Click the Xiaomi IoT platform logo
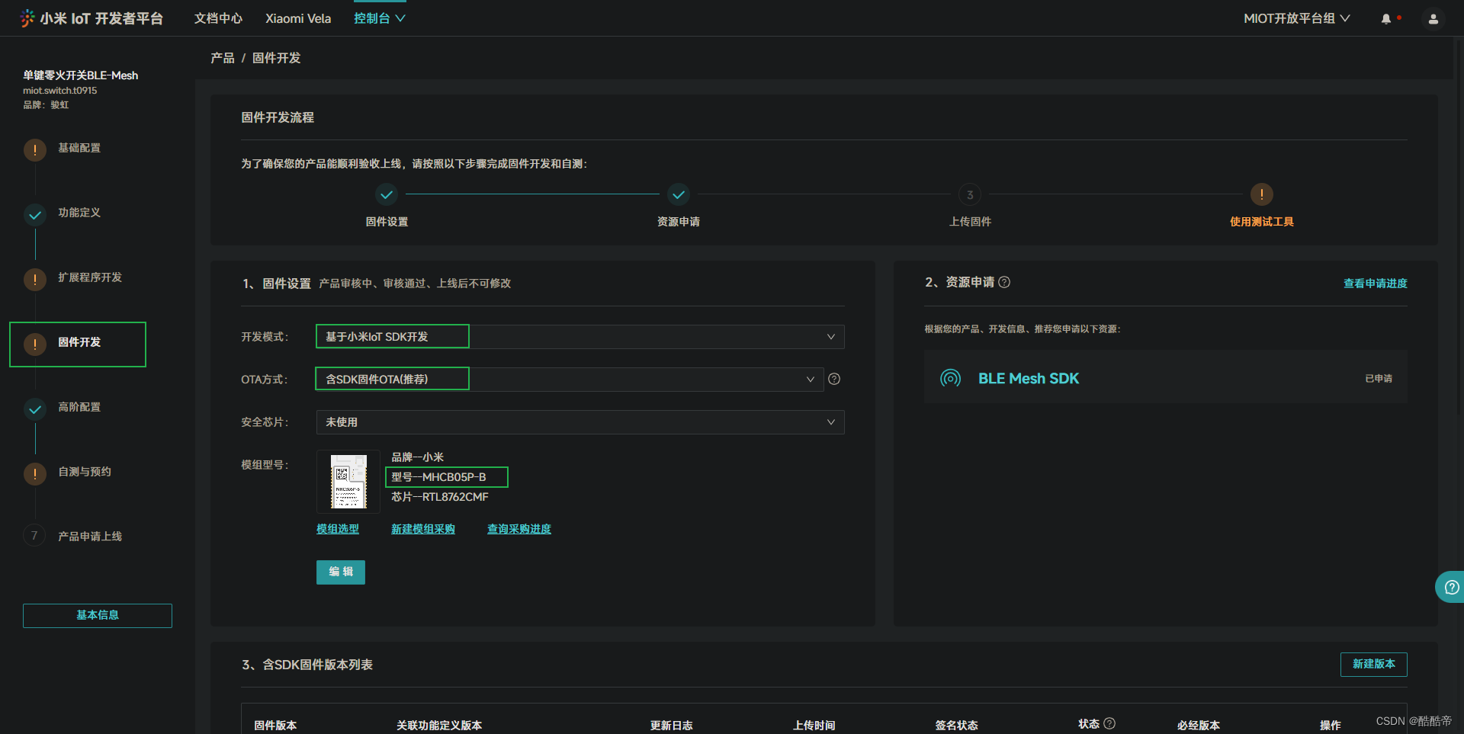 (x=91, y=18)
